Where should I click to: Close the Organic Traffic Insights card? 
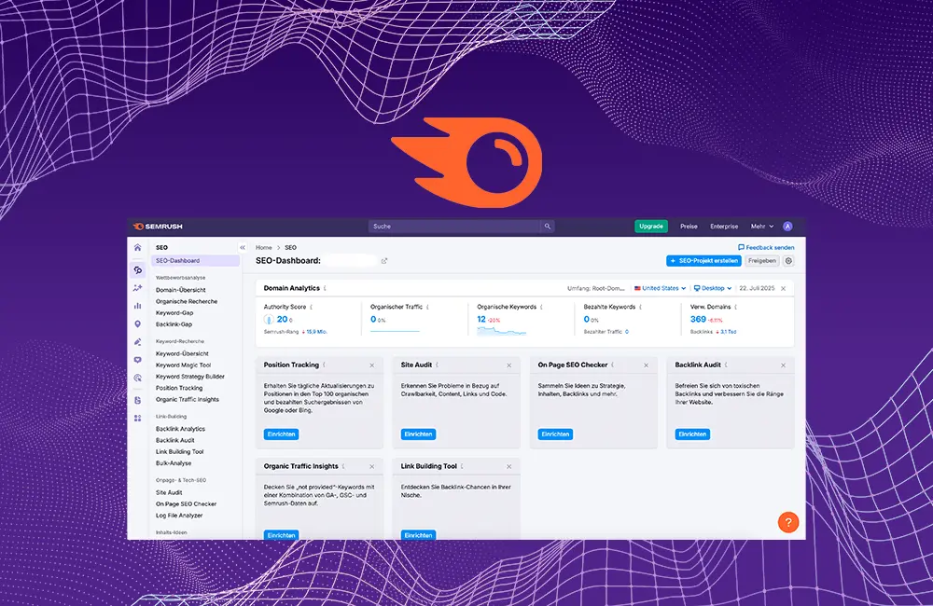click(x=372, y=467)
